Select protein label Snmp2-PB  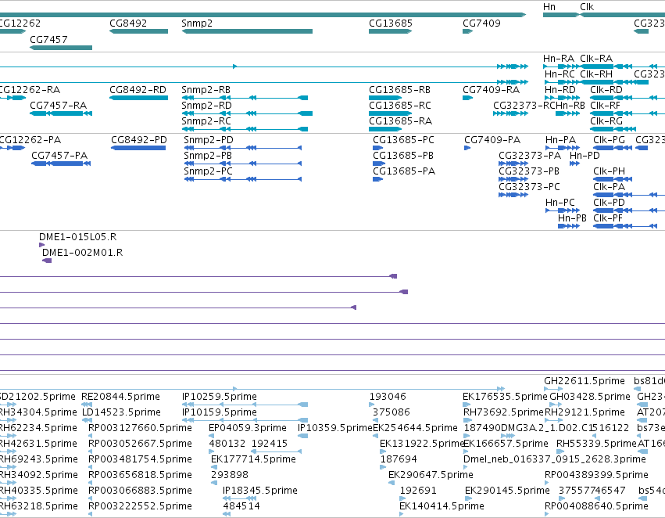208,156
